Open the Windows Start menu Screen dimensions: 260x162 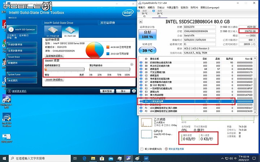click(x=4, y=158)
